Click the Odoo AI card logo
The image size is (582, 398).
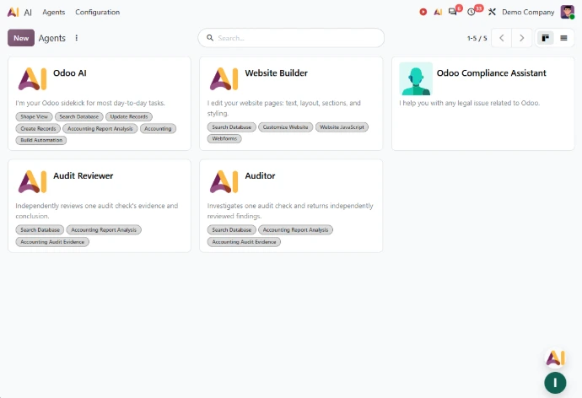pyautogui.click(x=32, y=78)
